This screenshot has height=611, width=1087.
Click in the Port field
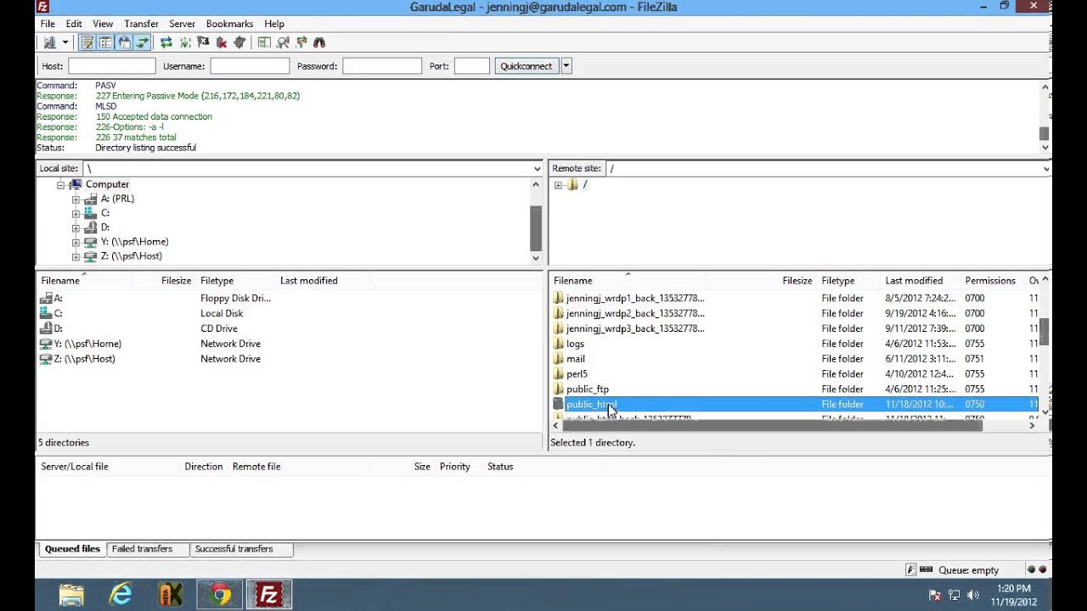point(472,66)
